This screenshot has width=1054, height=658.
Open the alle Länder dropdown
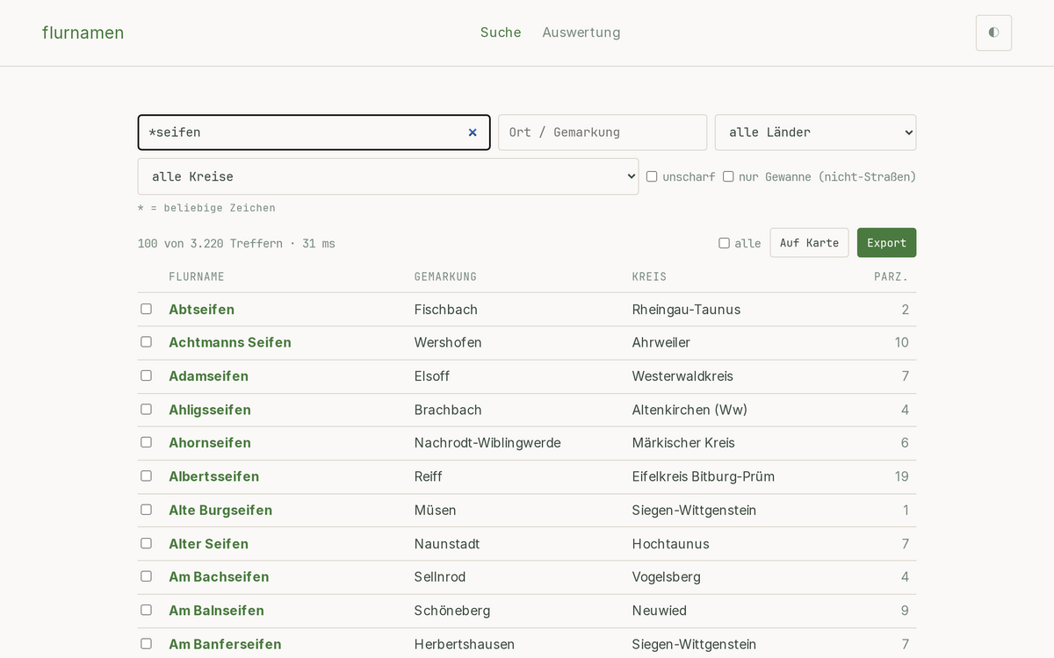click(815, 132)
